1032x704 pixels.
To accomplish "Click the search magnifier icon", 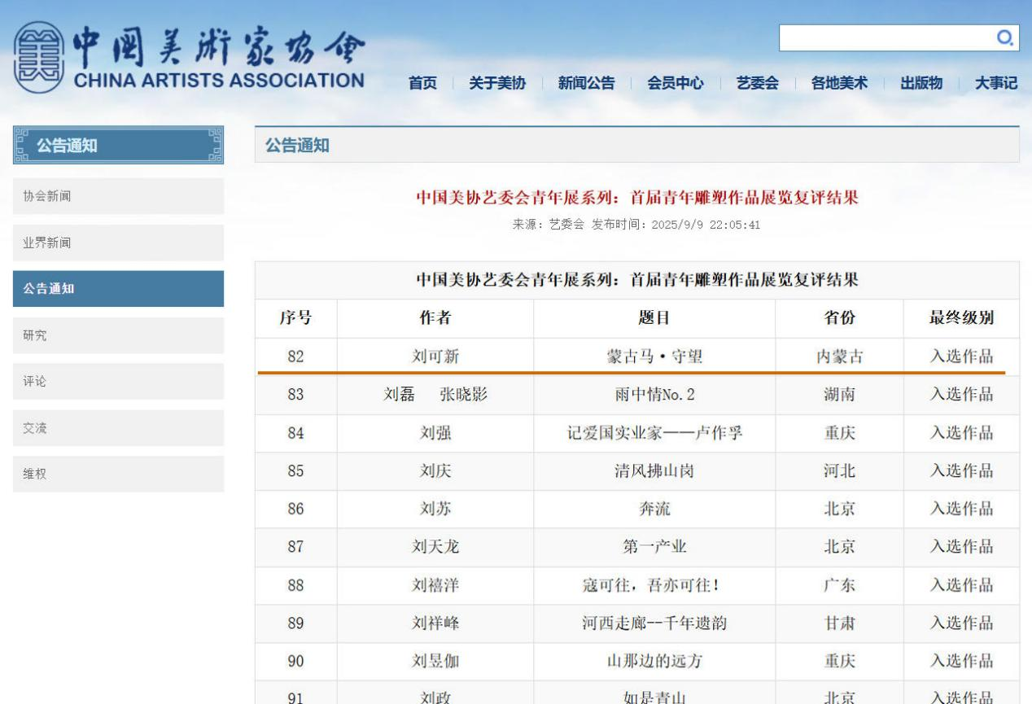I will 1005,37.
